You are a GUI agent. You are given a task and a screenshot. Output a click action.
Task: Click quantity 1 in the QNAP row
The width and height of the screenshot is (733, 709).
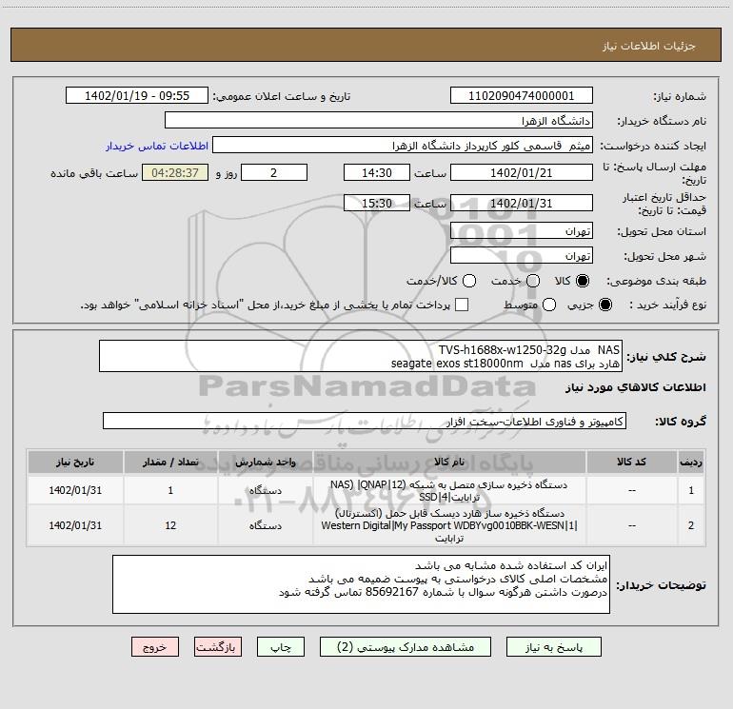click(170, 490)
